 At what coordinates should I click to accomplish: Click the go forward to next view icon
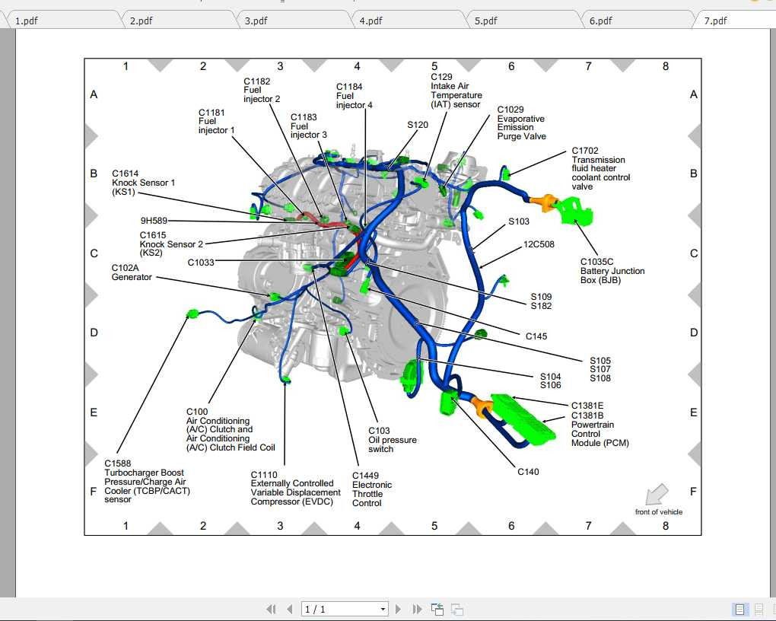(456, 609)
